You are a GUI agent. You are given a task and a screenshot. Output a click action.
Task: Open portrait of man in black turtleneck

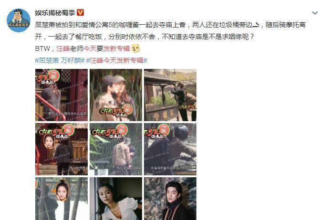170,199
